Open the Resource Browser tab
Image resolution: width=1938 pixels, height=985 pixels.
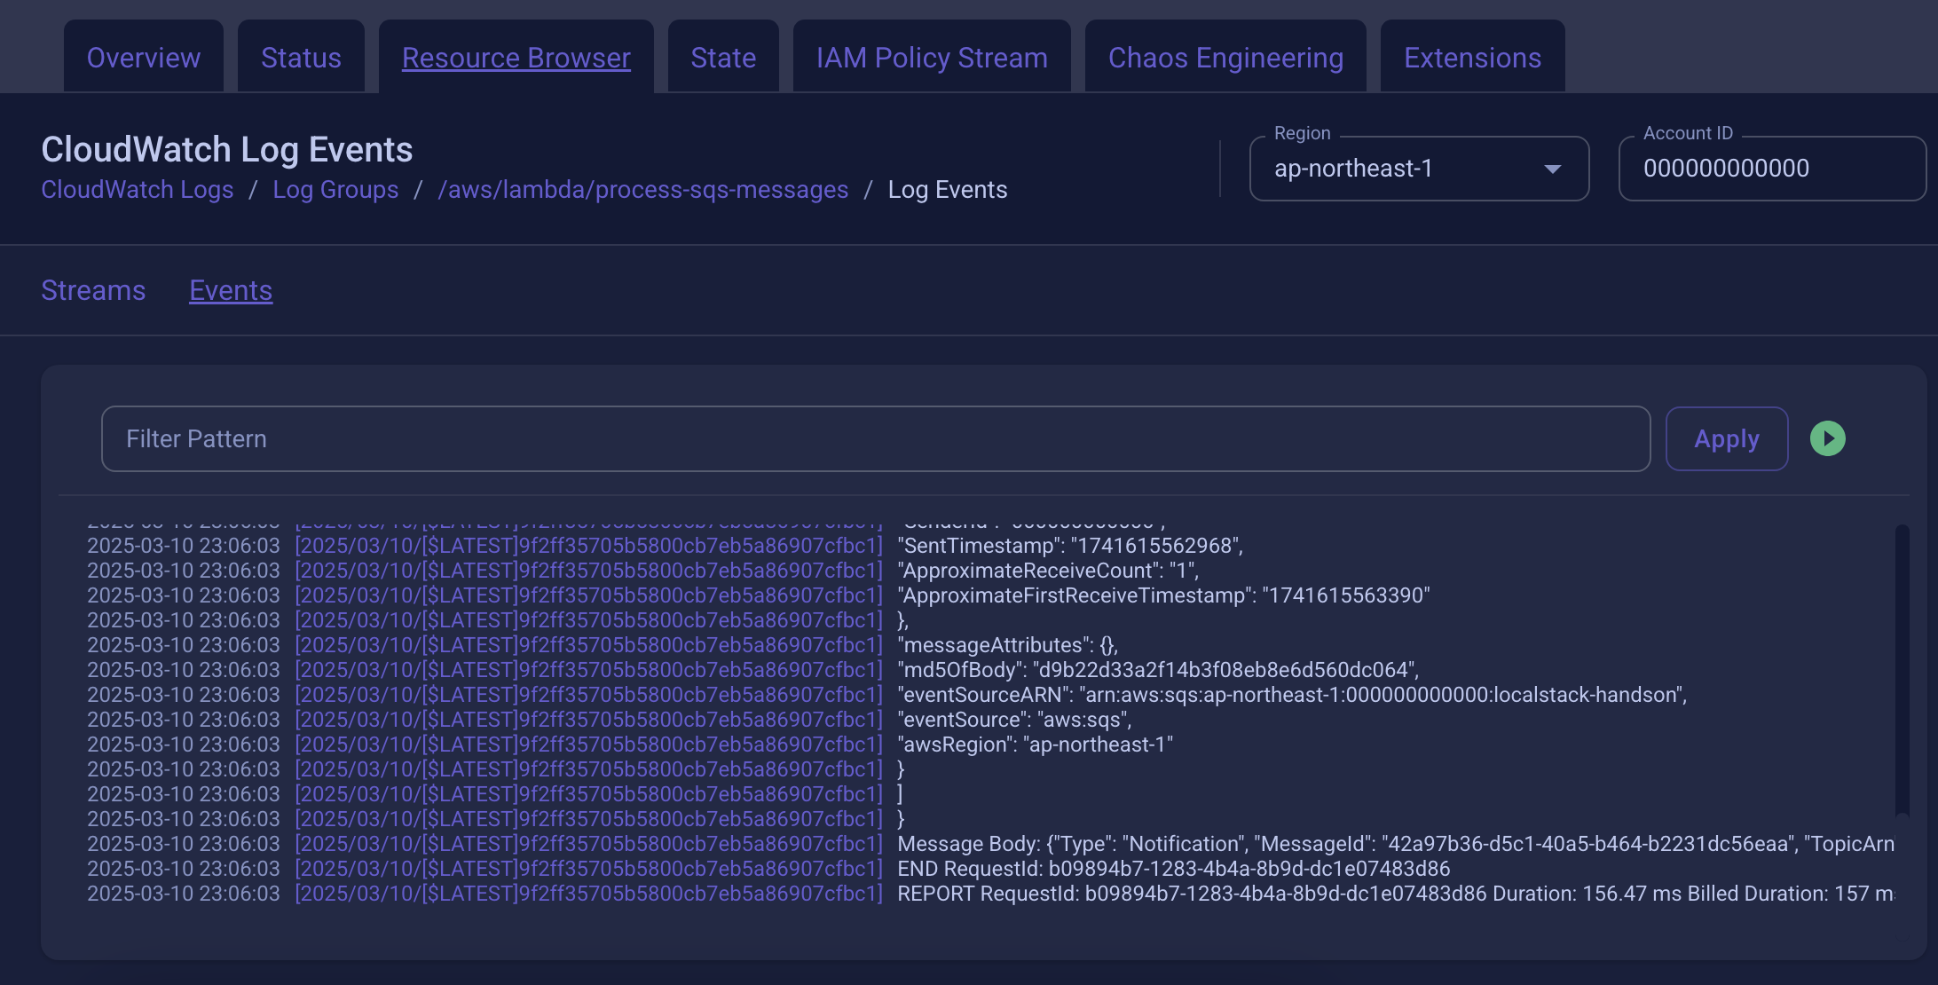(x=516, y=57)
